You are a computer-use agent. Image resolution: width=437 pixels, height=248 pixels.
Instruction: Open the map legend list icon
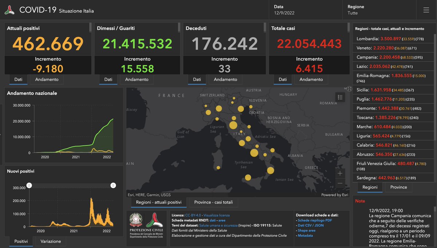tap(340, 97)
